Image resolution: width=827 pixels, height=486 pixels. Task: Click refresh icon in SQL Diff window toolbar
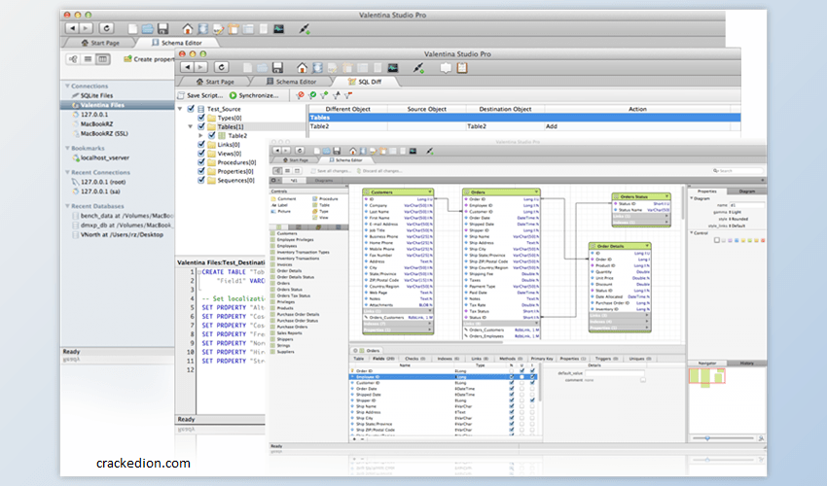(222, 67)
